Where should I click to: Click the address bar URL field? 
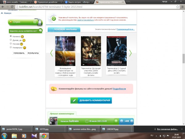[x=97, y=7]
